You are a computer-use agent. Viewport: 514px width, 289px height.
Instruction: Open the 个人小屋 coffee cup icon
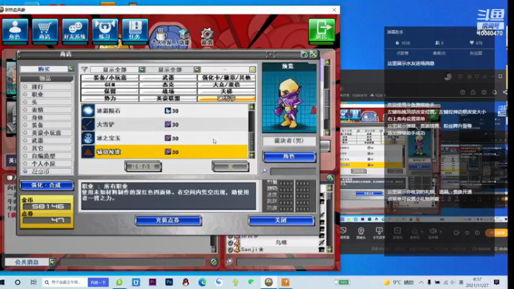pyautogui.click(x=161, y=36)
